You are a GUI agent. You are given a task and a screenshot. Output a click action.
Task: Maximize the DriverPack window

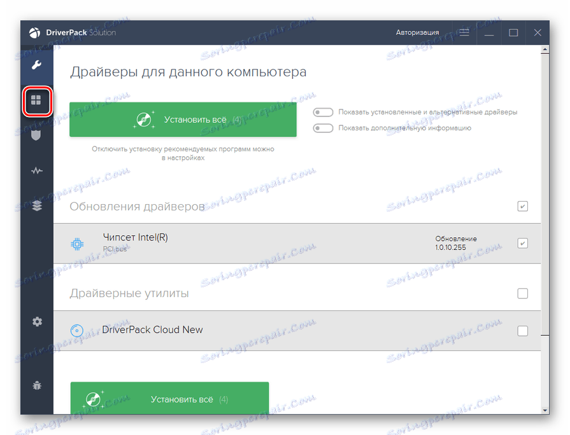coord(513,32)
